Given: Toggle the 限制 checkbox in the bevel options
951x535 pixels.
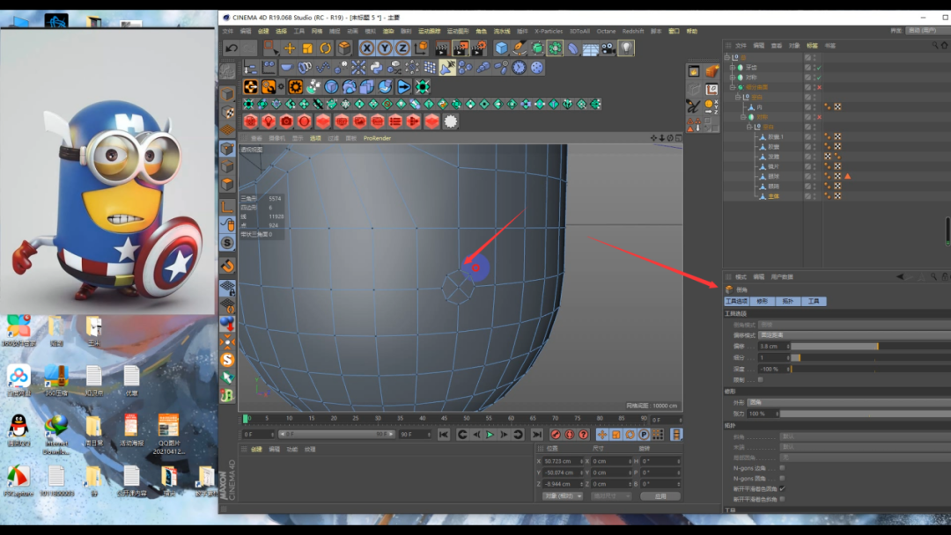Looking at the screenshot, I should (x=761, y=380).
